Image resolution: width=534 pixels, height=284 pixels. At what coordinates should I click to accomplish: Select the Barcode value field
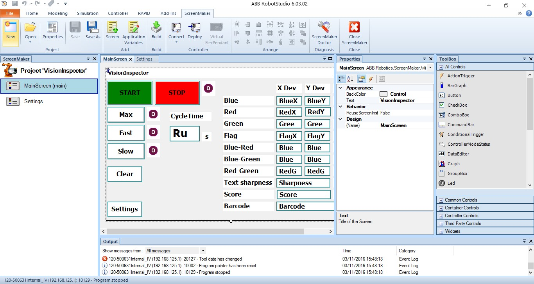click(305, 207)
